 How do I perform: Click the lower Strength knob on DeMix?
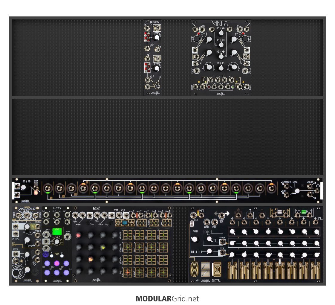[157, 68]
